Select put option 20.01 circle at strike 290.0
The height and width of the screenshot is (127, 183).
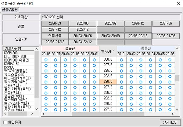122,82
